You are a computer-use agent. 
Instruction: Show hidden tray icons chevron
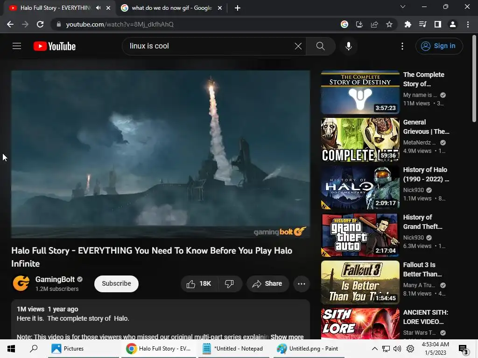[x=375, y=349]
